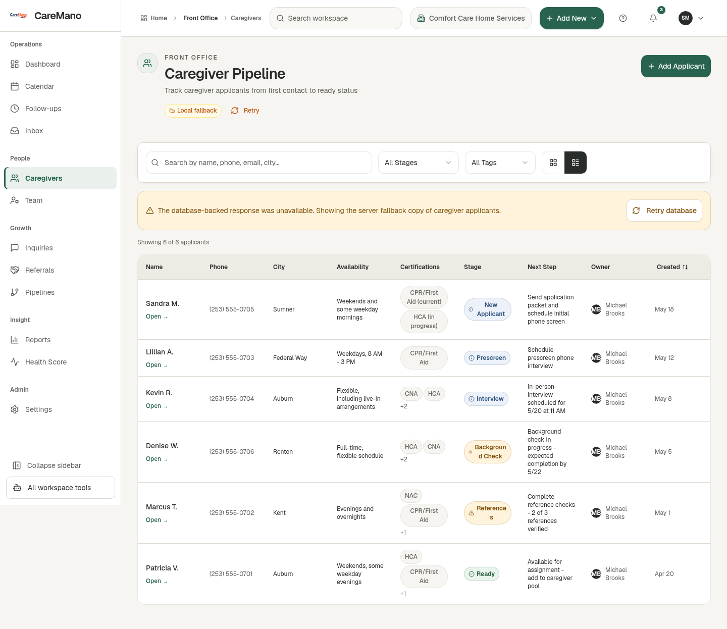
Task: Open Sandra M.'s applicant record
Action: pyautogui.click(x=157, y=317)
